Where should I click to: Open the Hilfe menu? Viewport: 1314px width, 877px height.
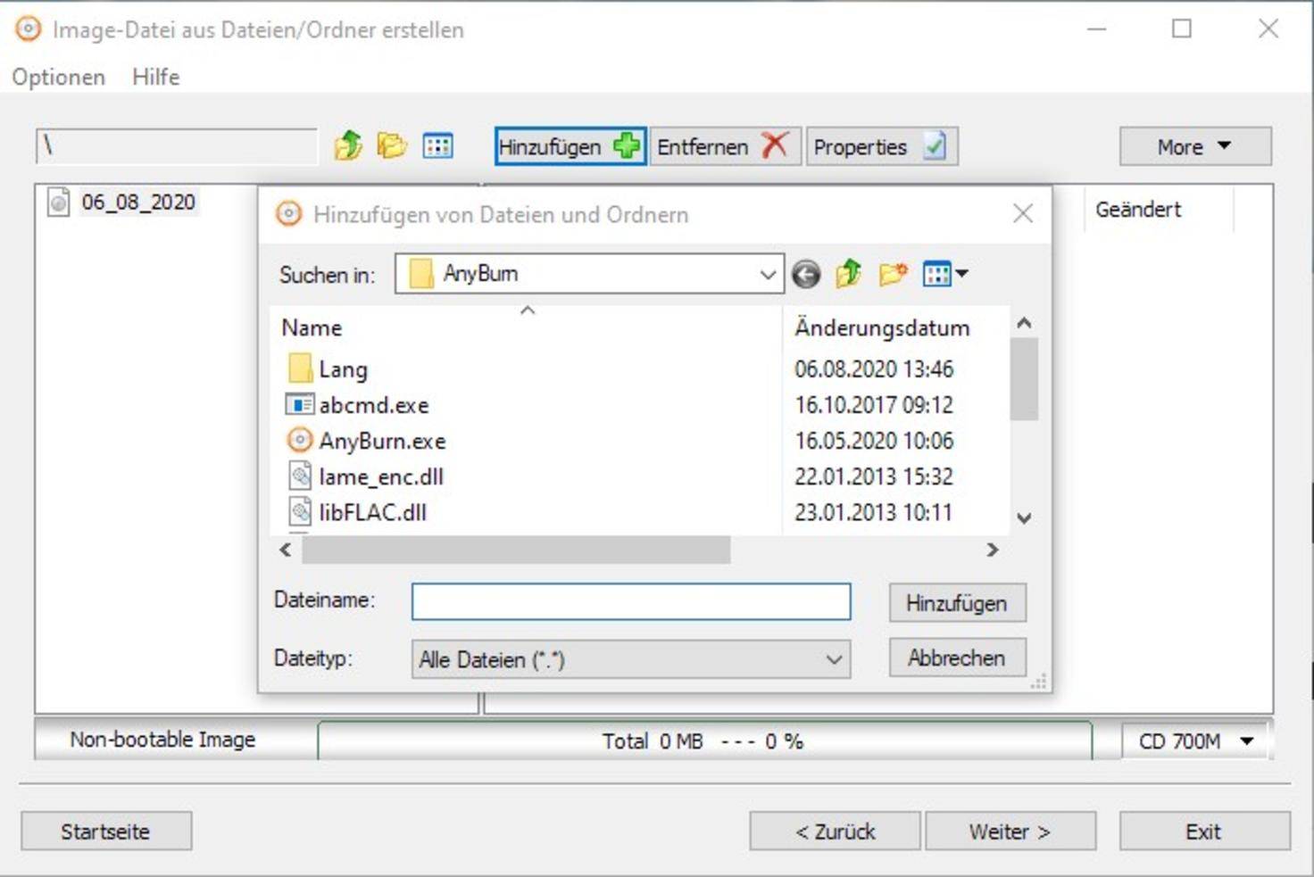(x=155, y=78)
